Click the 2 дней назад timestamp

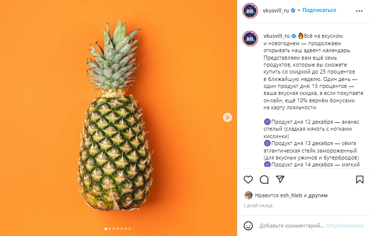pos(258,206)
